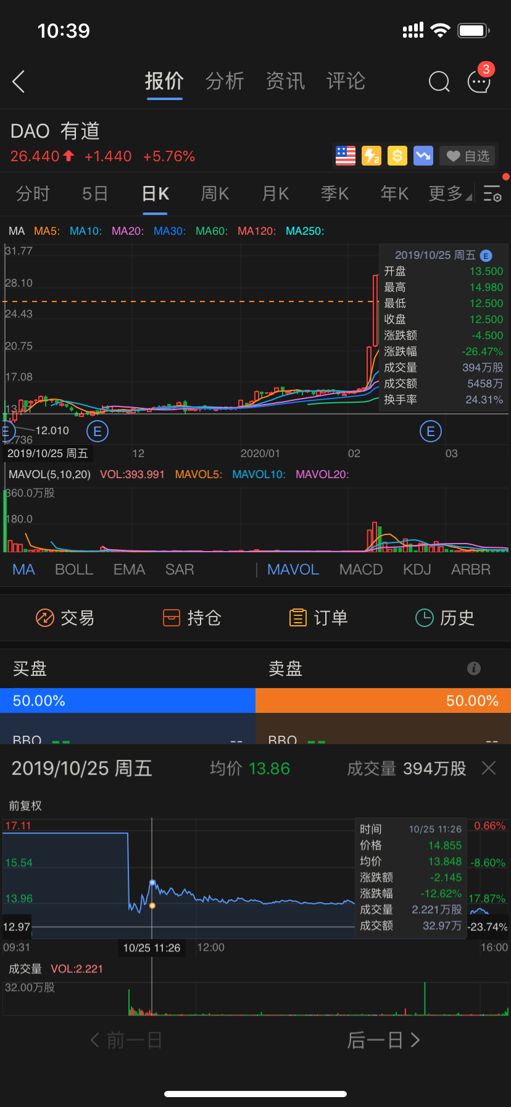Tap the US flag market icon
The width and height of the screenshot is (511, 1107).
tap(346, 156)
